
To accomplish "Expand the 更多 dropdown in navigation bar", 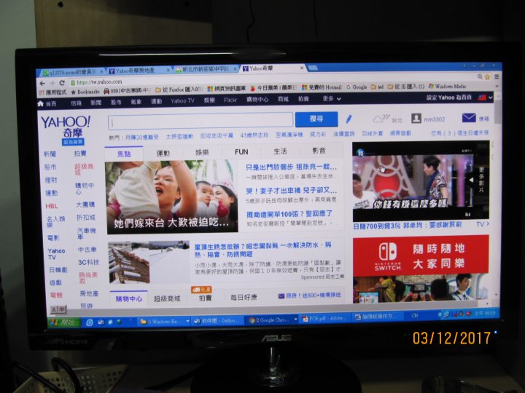I will tap(332, 99).
